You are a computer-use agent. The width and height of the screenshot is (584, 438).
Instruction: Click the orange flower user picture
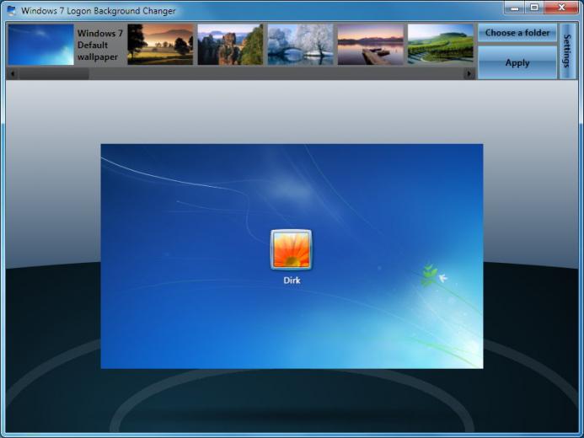(292, 249)
